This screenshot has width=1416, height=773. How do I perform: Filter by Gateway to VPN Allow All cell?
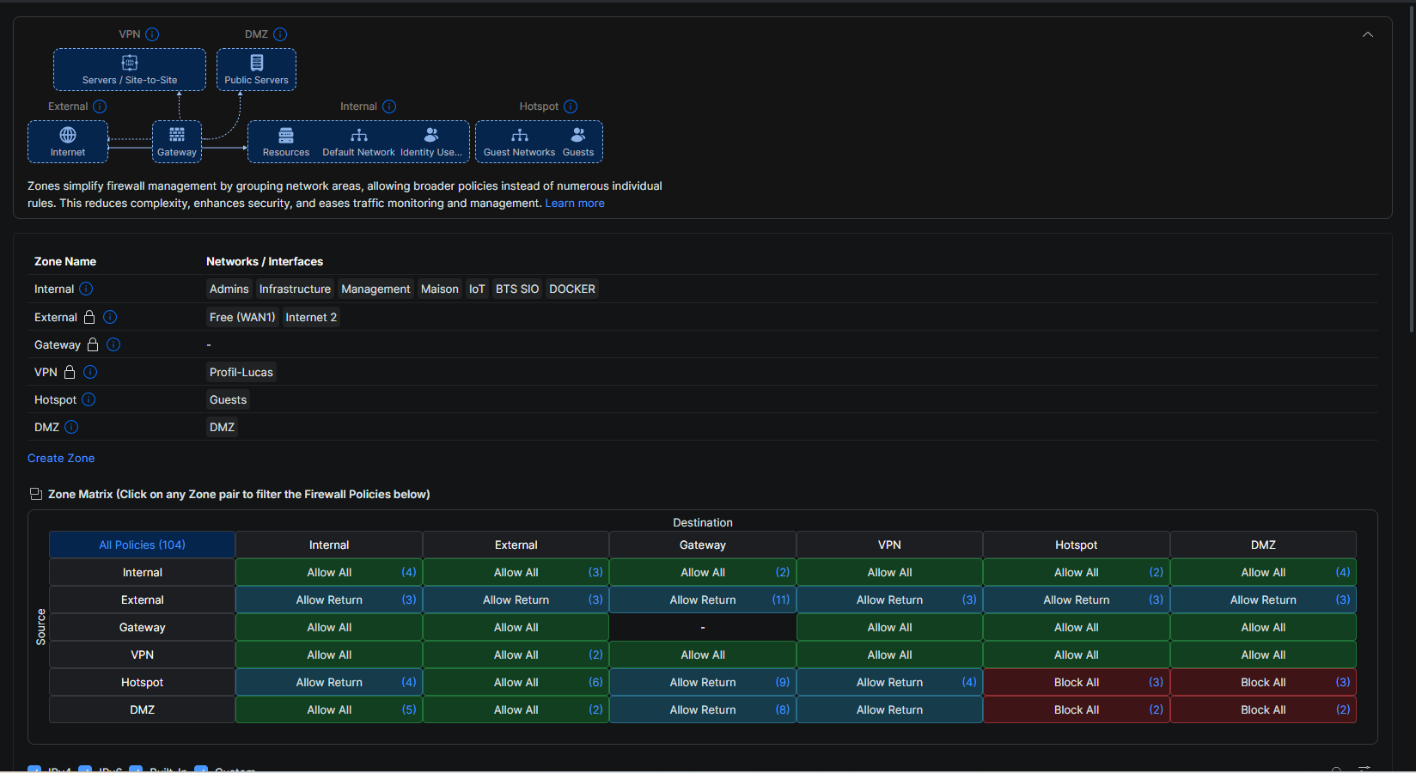pos(889,627)
